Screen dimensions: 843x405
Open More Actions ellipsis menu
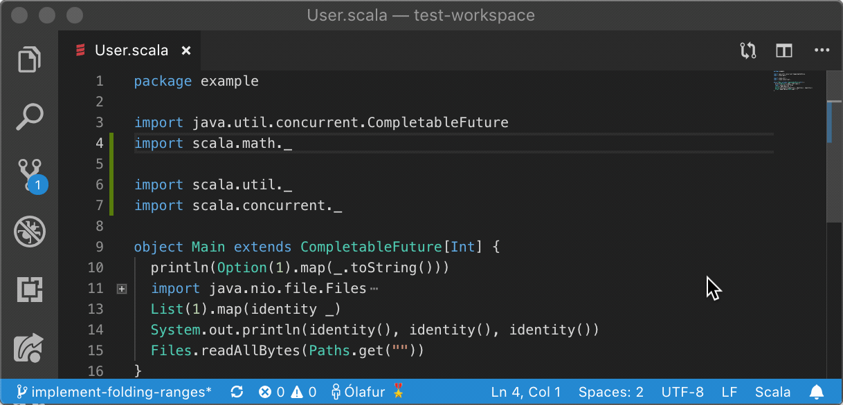pyautogui.click(x=822, y=50)
